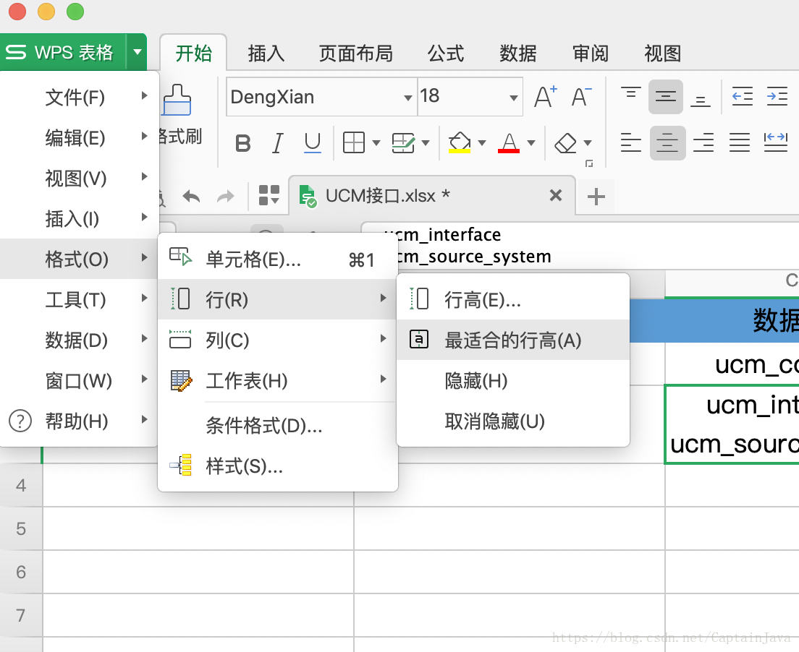Screen dimensions: 799x652
Task: Click the justify alignment icon
Action: coord(740,142)
